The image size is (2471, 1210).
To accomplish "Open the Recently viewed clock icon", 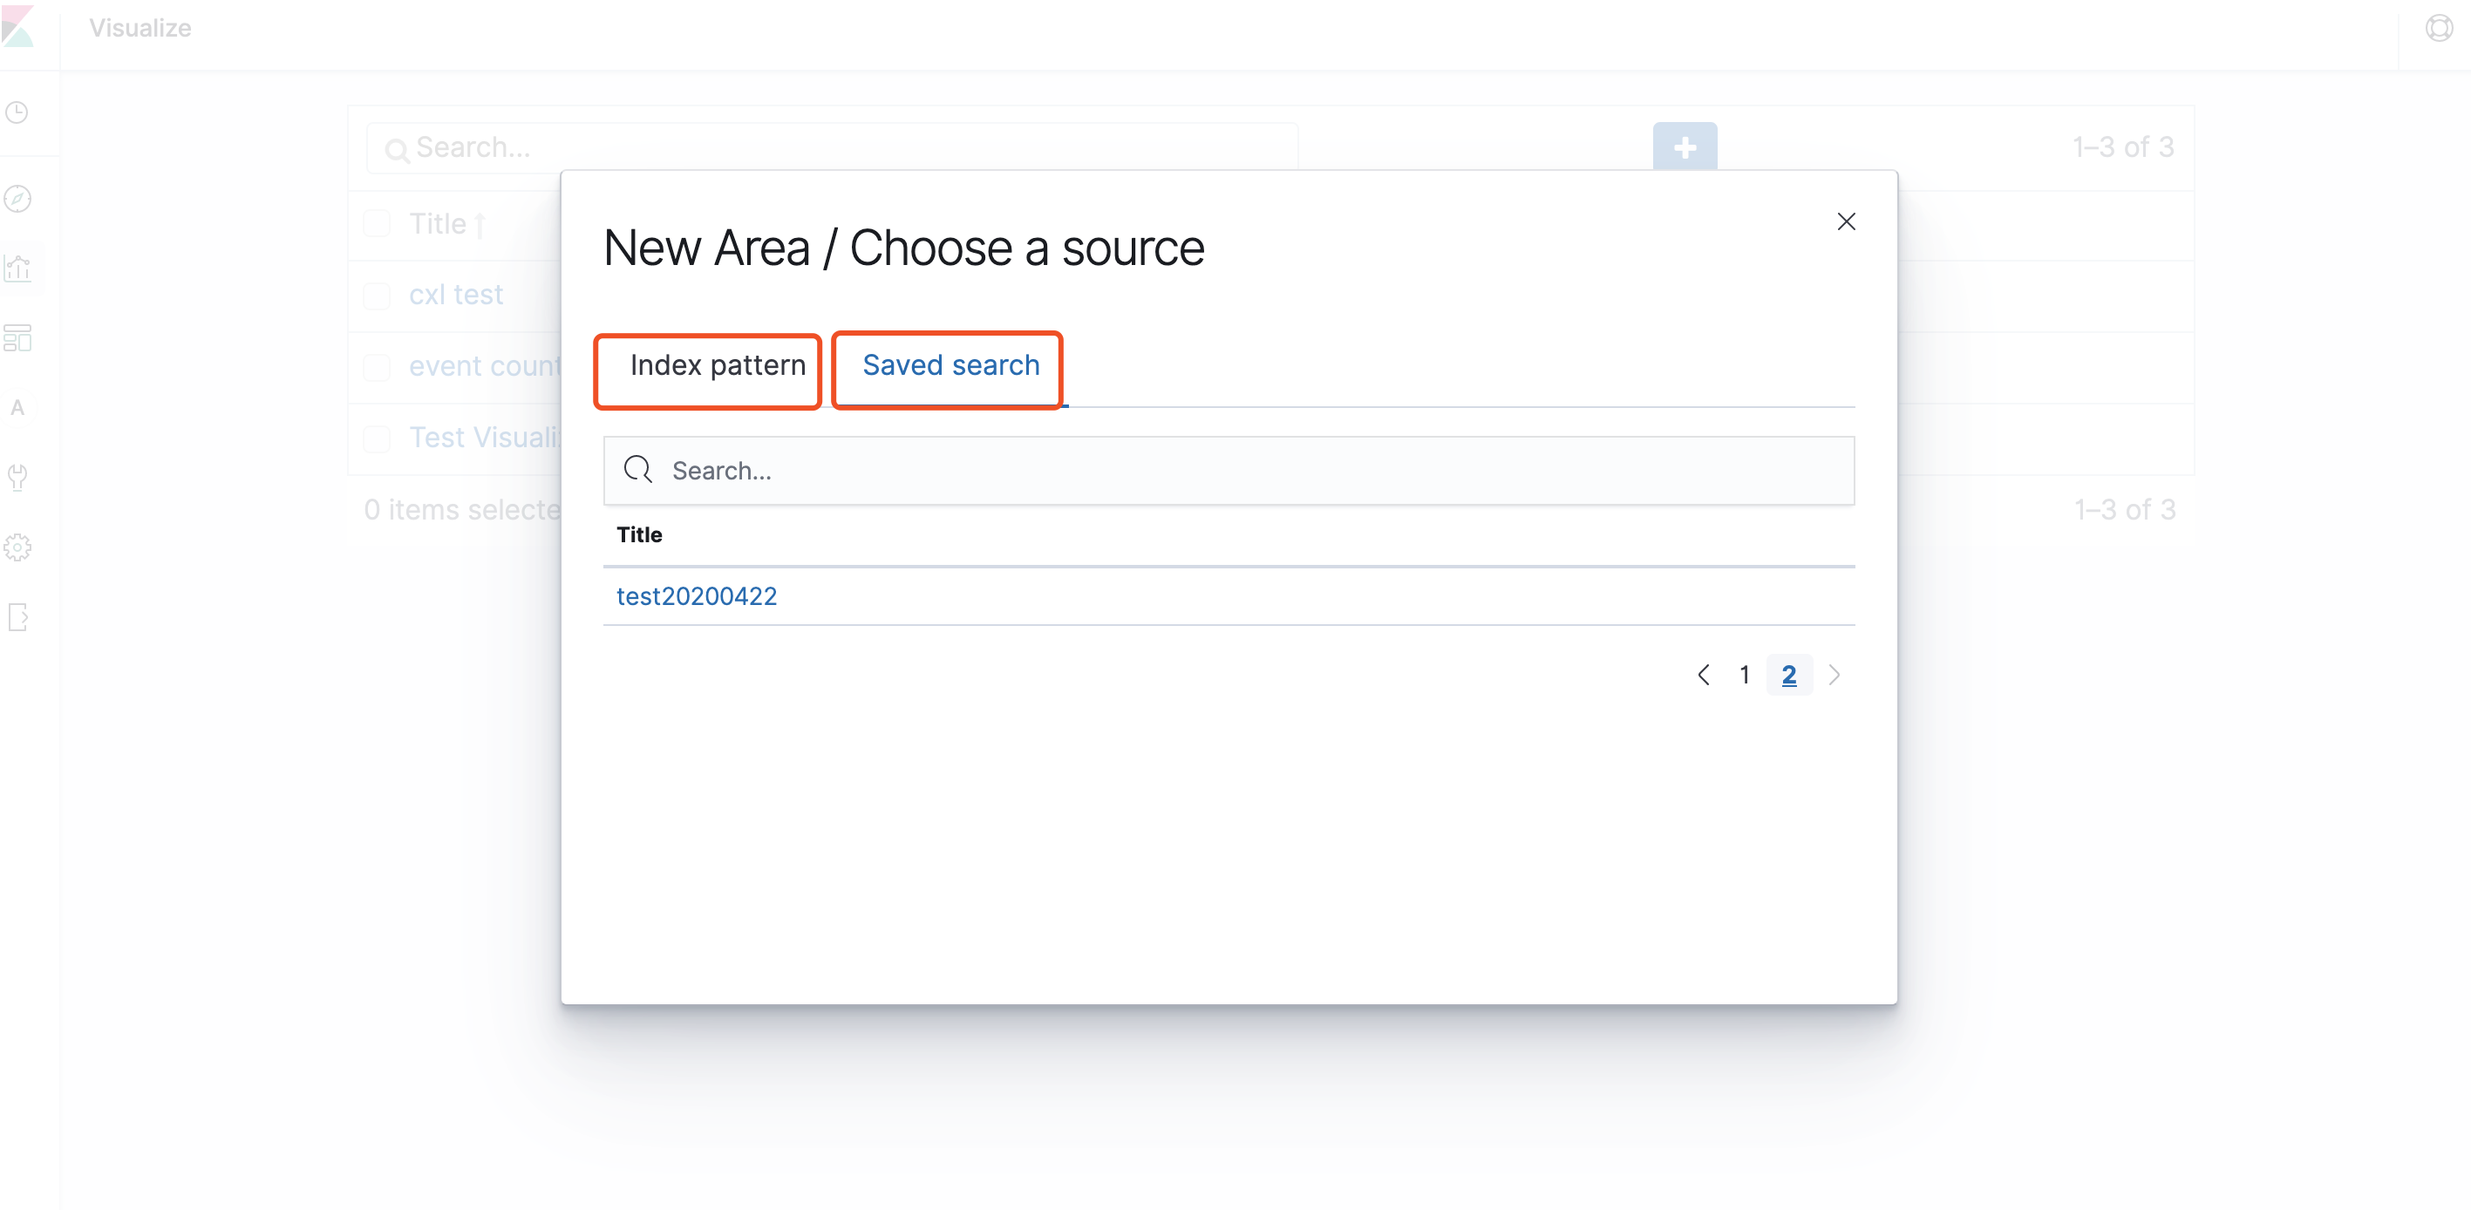I will pyautogui.click(x=17, y=112).
